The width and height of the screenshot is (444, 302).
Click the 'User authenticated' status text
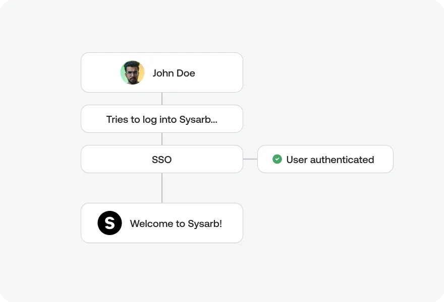click(x=330, y=160)
